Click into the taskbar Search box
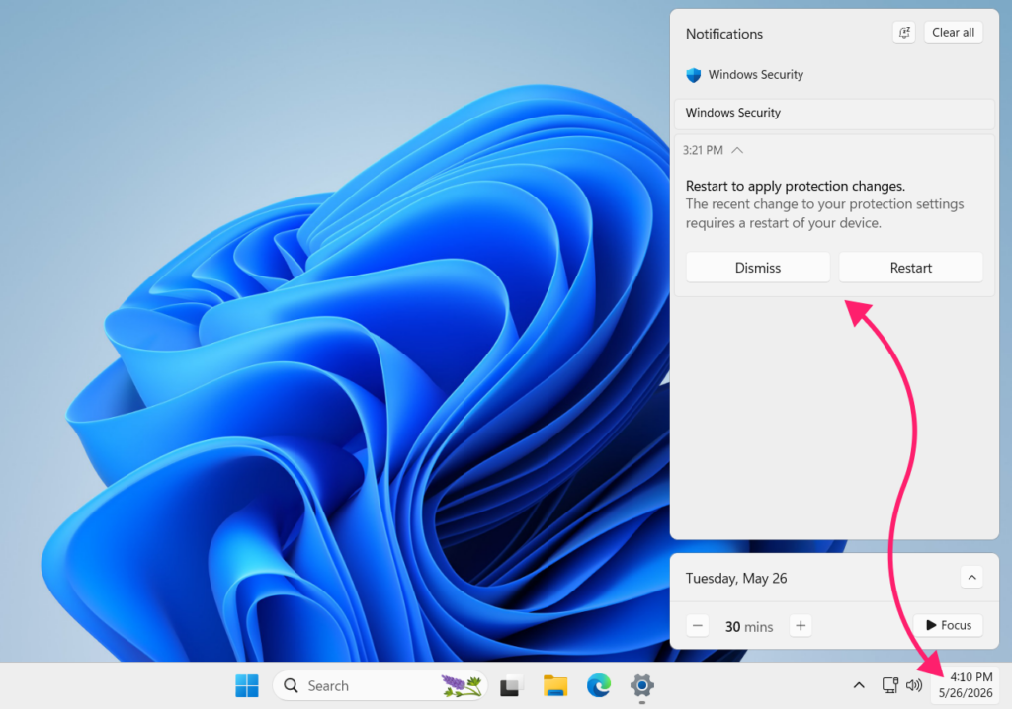Image resolution: width=1012 pixels, height=709 pixels. point(379,685)
